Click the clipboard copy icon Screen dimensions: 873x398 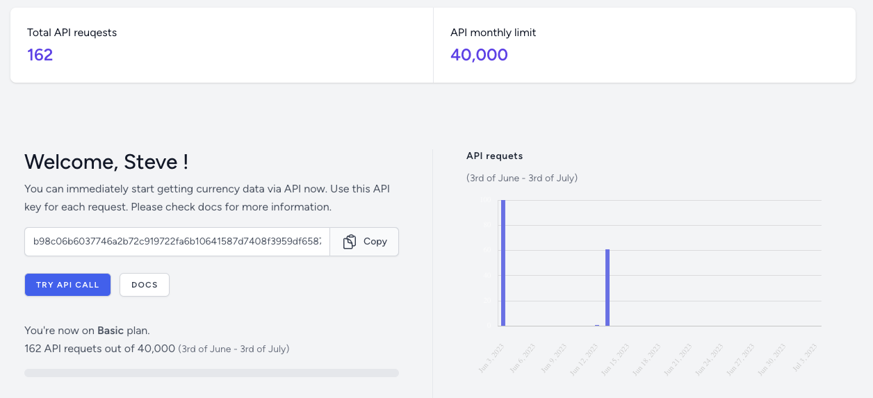350,242
